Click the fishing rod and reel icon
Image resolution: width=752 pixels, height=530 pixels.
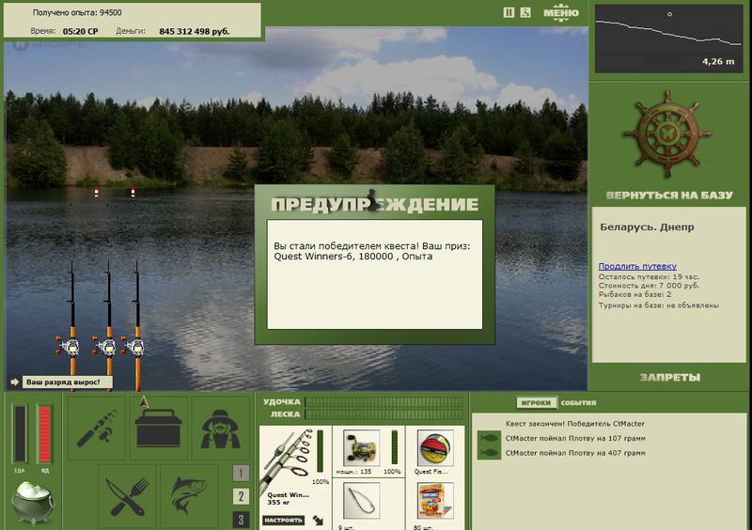[97, 428]
